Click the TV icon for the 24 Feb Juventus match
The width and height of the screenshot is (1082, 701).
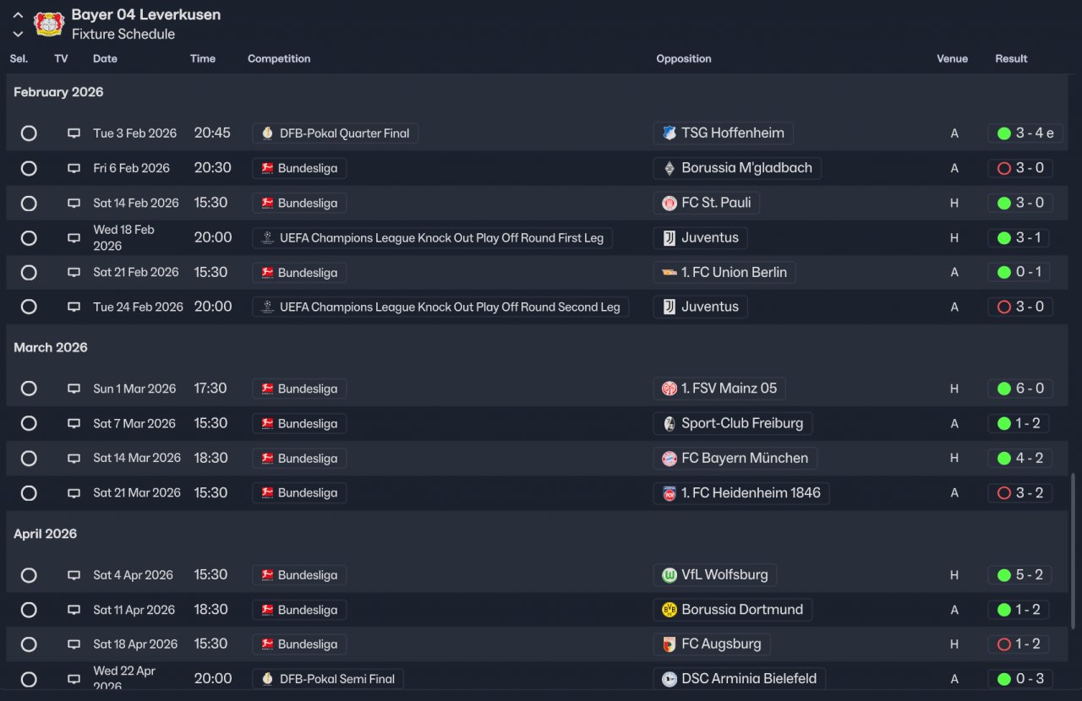point(74,307)
